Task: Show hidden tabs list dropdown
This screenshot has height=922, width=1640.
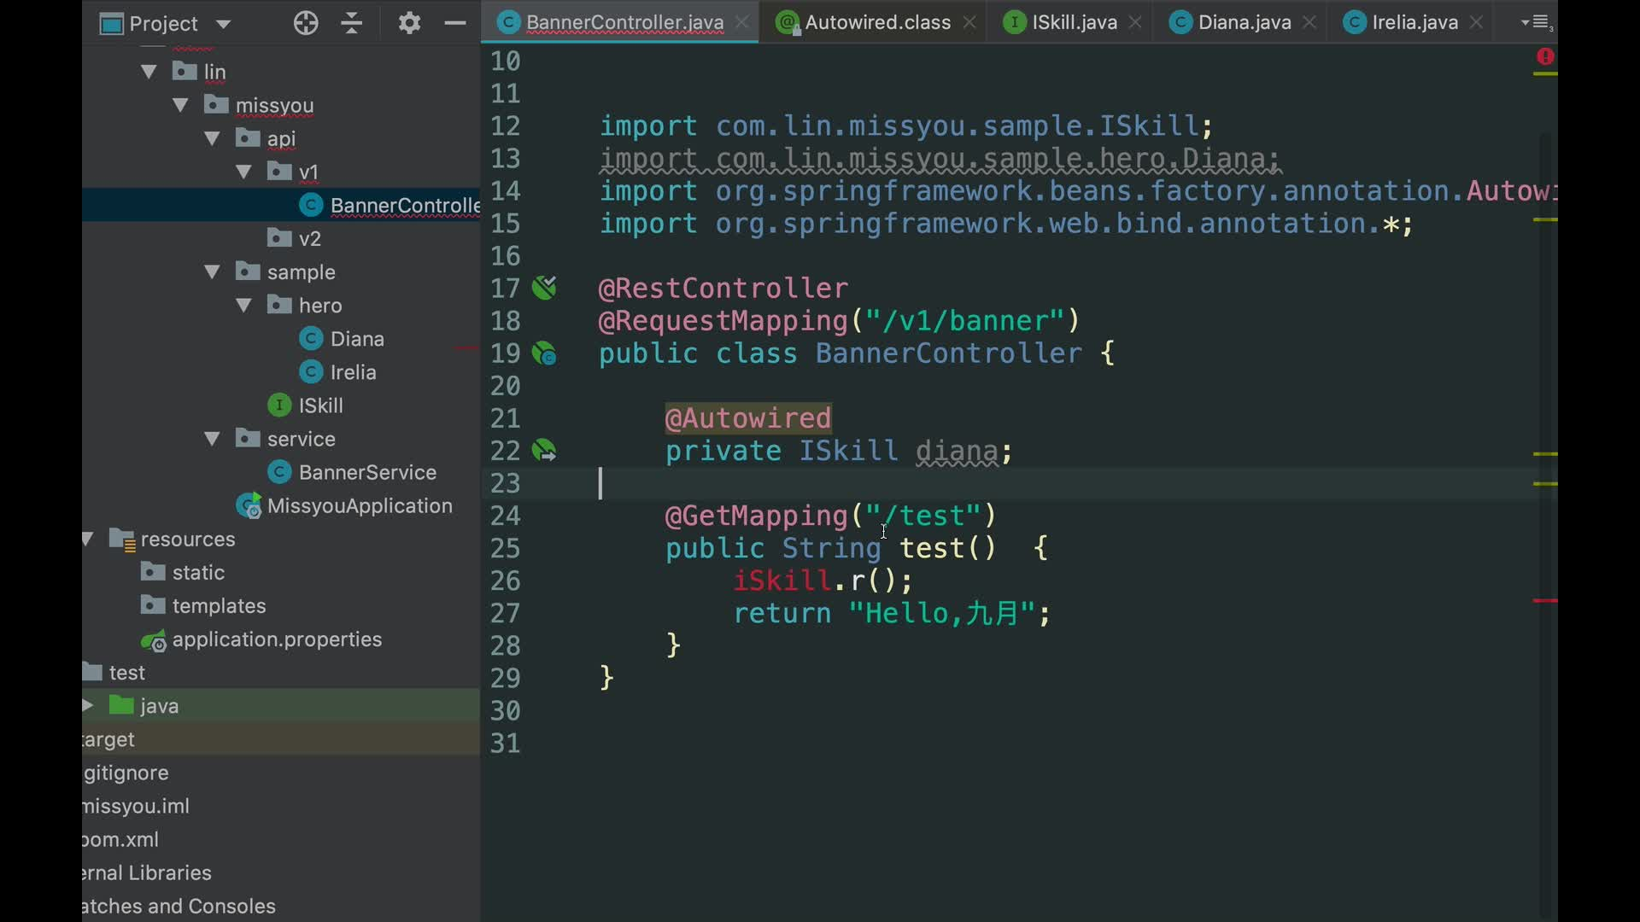Action: tap(1537, 23)
